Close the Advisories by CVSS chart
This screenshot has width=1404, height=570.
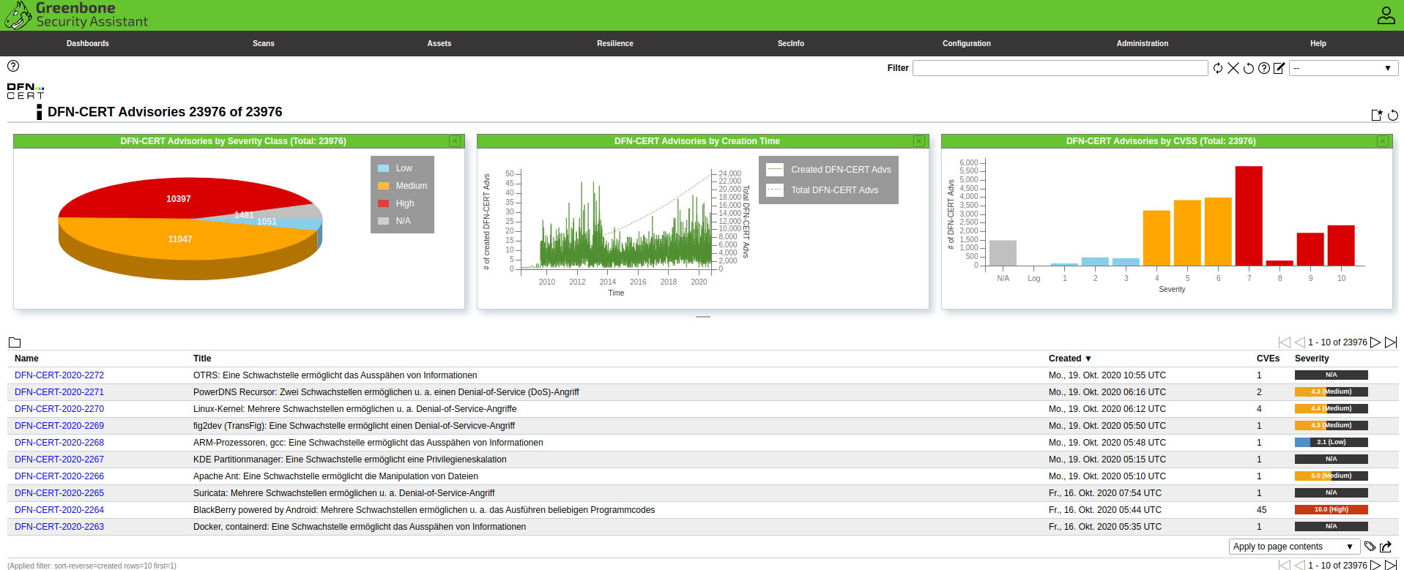pos(1382,141)
